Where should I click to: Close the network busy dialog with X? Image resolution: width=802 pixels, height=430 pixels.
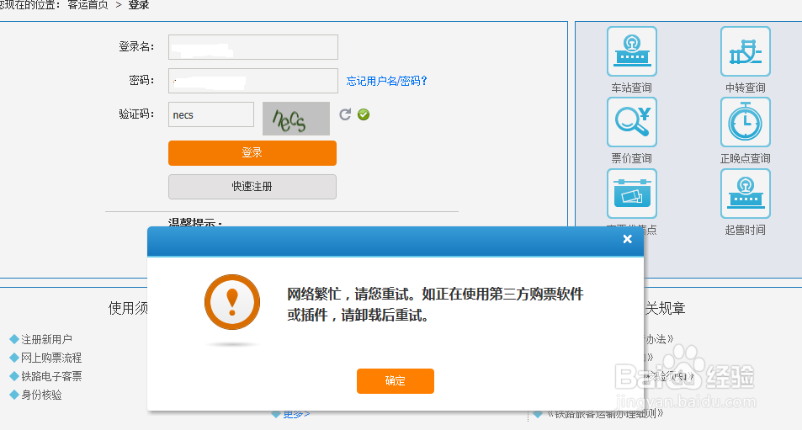click(628, 239)
